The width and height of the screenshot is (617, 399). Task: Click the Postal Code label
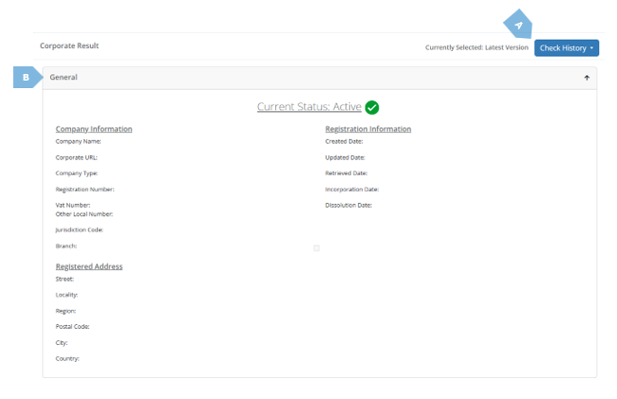pos(72,326)
